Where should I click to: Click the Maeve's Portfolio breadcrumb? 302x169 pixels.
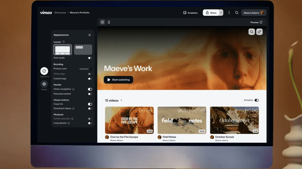click(80, 13)
